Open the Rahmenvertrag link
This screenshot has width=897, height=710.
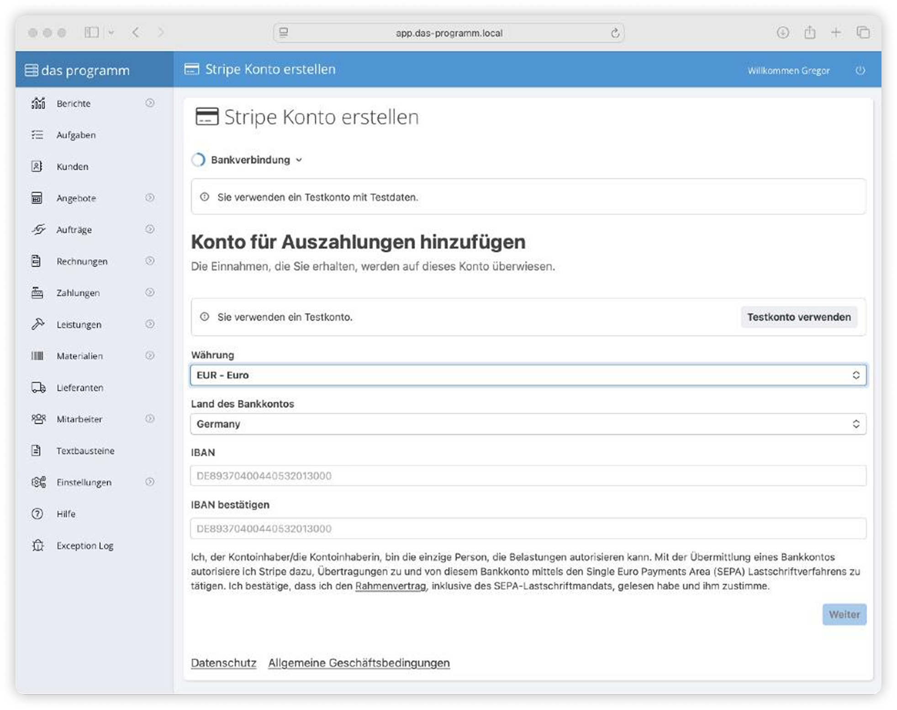(390, 586)
